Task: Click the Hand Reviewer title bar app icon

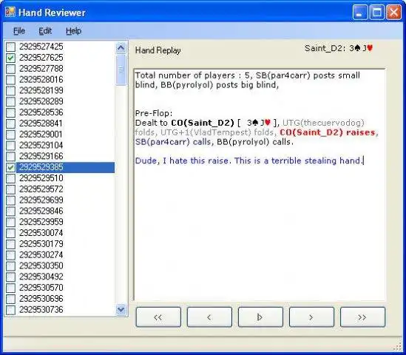Action: [x=10, y=12]
